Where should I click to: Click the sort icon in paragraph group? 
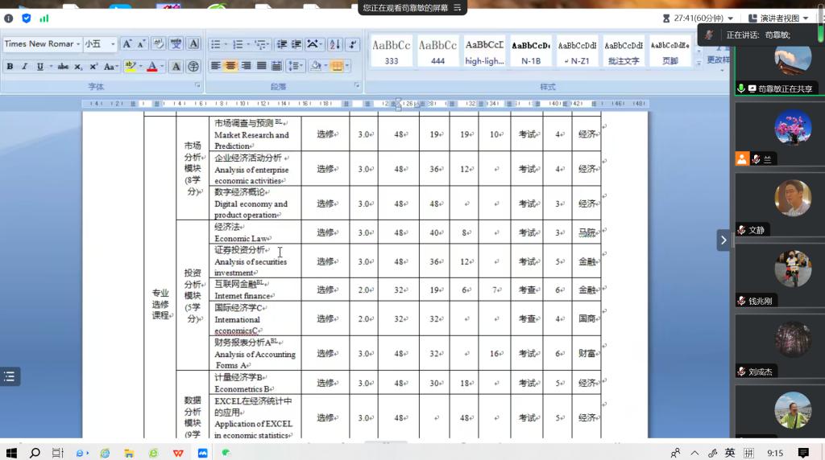point(334,44)
